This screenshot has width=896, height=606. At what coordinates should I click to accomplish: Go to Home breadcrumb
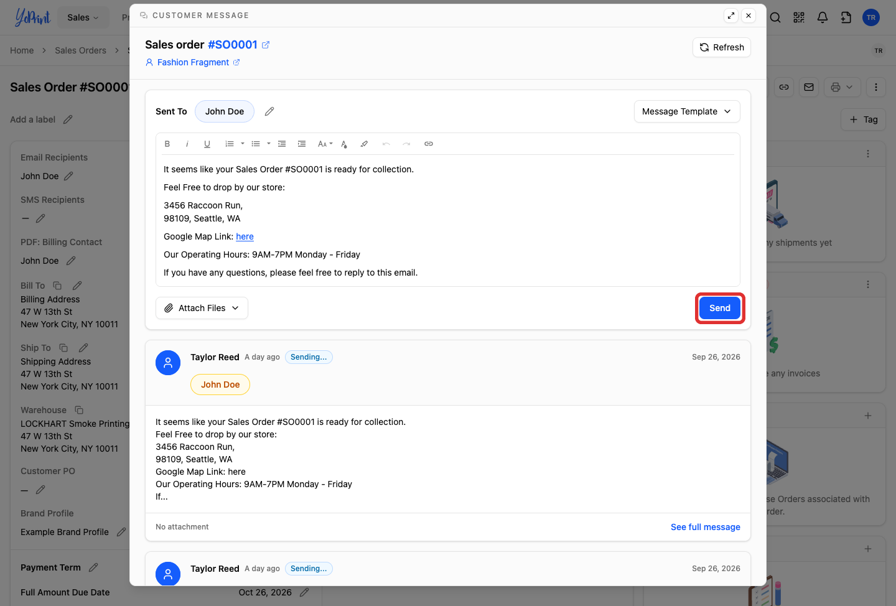tap(22, 50)
